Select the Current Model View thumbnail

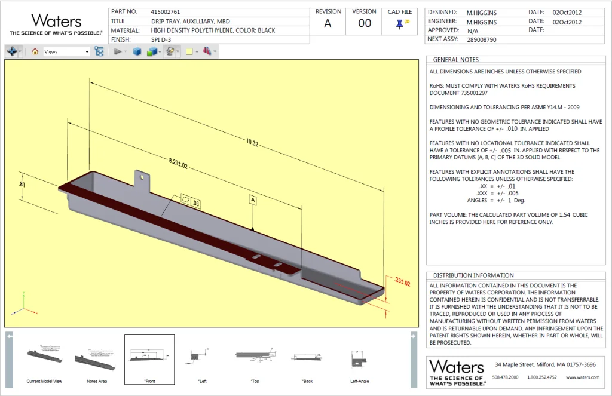pos(44,358)
